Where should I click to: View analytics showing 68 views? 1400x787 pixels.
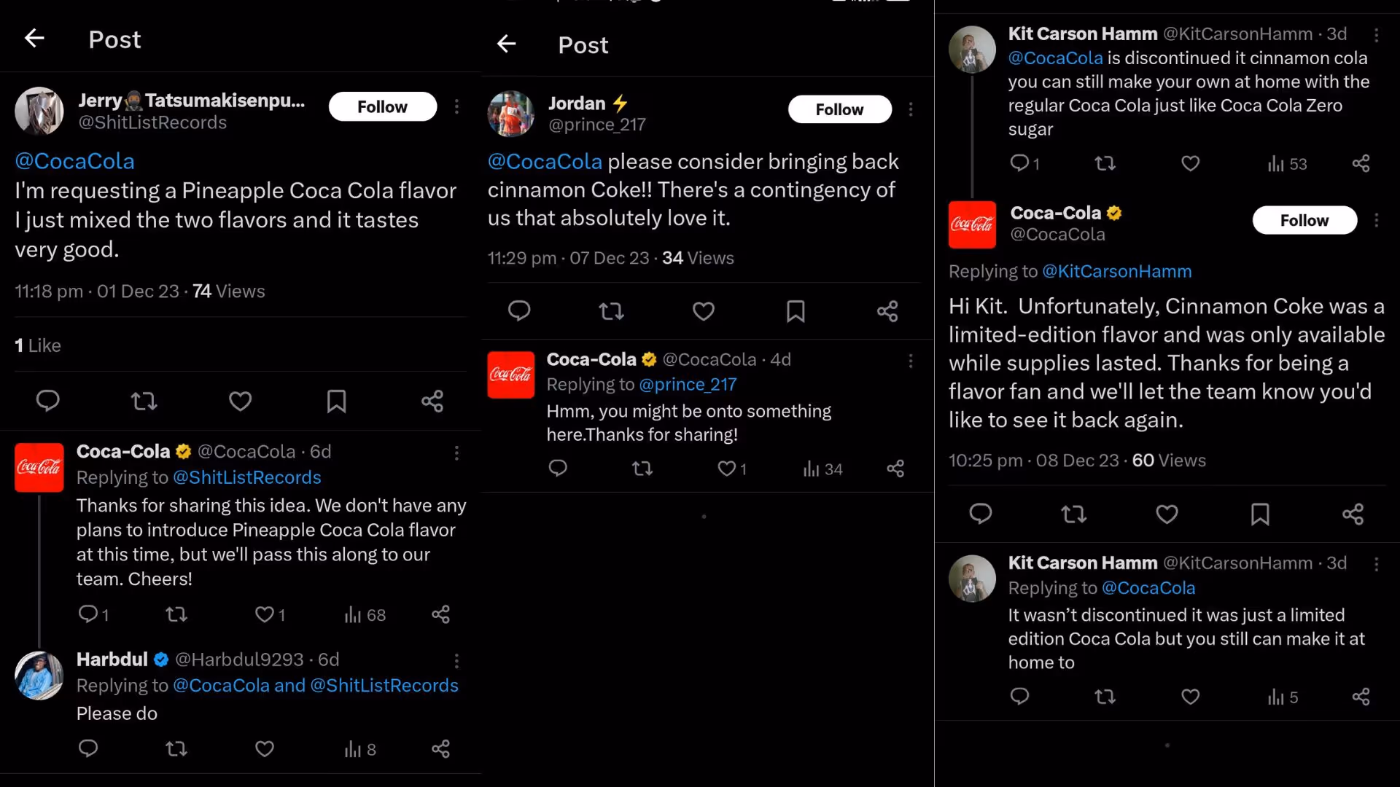[365, 615]
